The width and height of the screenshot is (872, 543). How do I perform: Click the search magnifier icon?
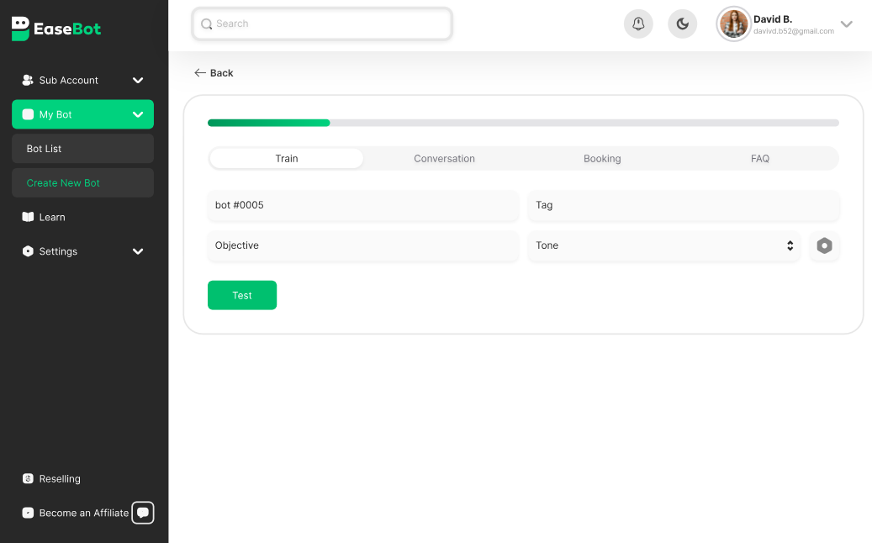(206, 24)
